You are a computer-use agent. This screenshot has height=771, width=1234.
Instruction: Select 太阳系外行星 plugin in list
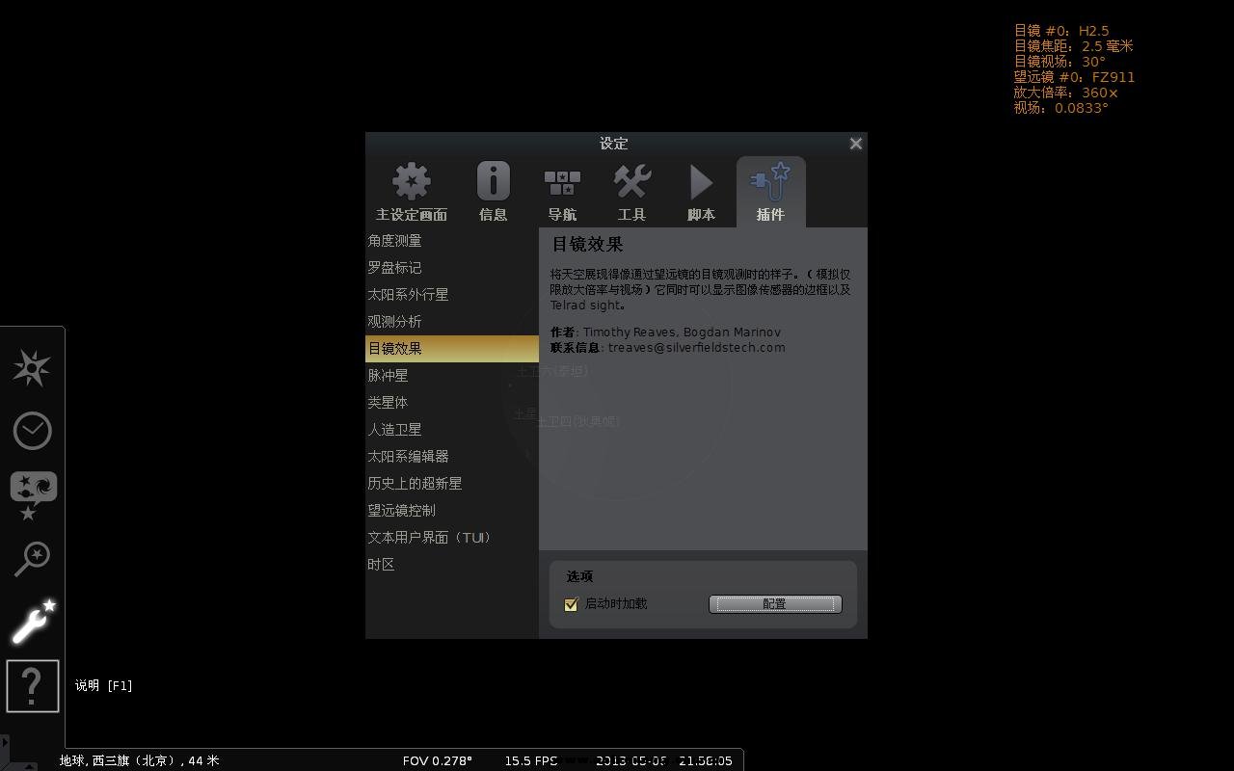452,295
